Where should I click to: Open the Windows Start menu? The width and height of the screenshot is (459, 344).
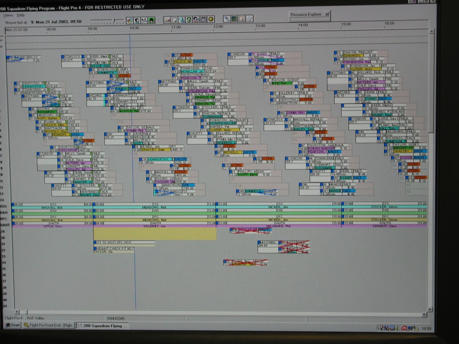coord(13,325)
